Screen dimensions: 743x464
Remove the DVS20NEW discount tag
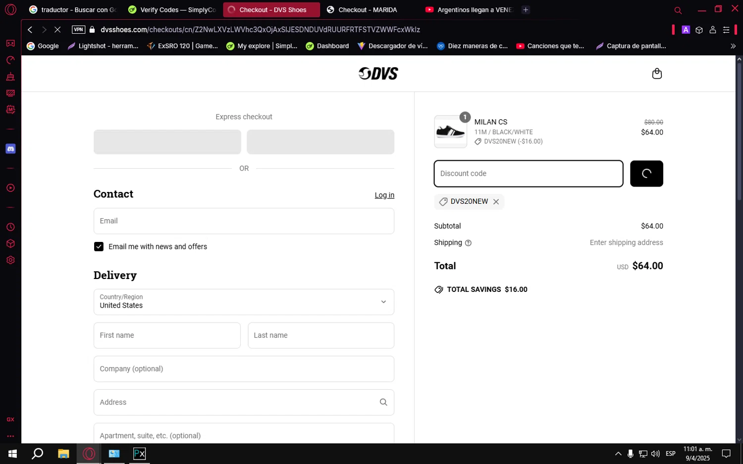tap(496, 202)
